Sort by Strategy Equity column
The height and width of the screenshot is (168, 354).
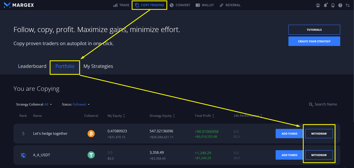[162, 116]
